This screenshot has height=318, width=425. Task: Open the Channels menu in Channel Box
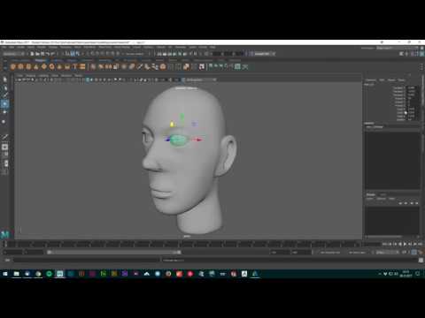(371, 80)
